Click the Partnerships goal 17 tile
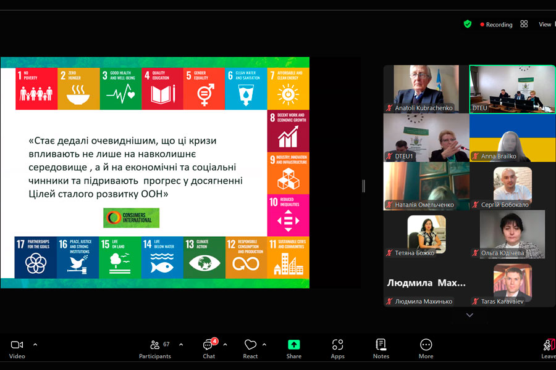Viewport: 556px width, 370px height. (35, 257)
